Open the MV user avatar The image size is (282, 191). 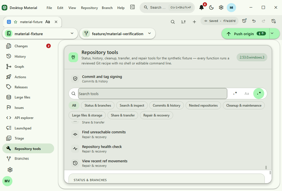coord(7,181)
